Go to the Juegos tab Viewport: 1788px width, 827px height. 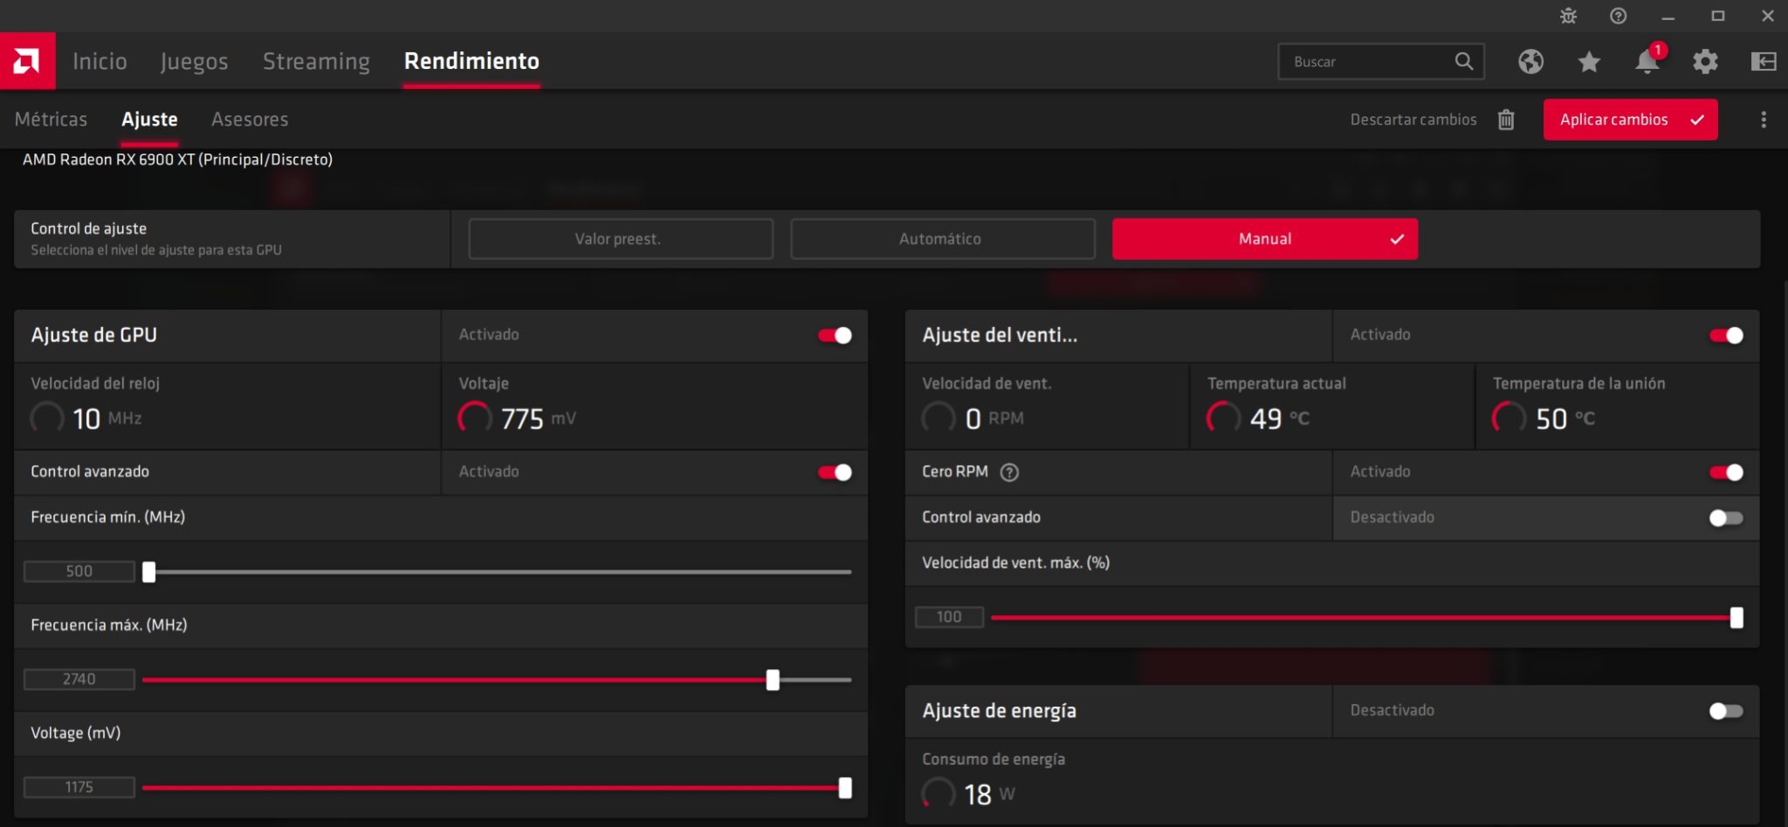[x=194, y=61]
